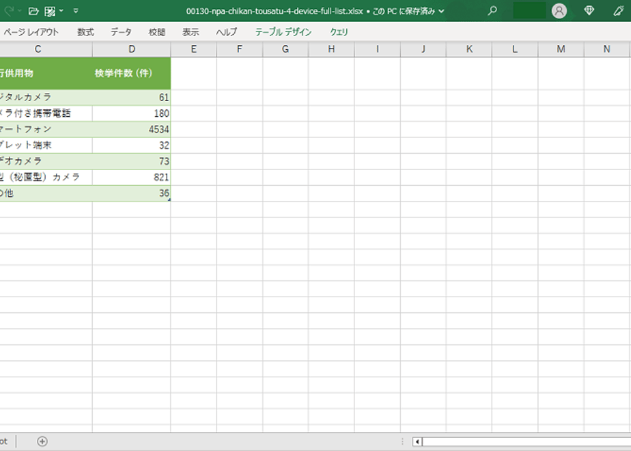631x451 pixels.
Task: Open the ヘルプ tab
Action: click(x=227, y=32)
